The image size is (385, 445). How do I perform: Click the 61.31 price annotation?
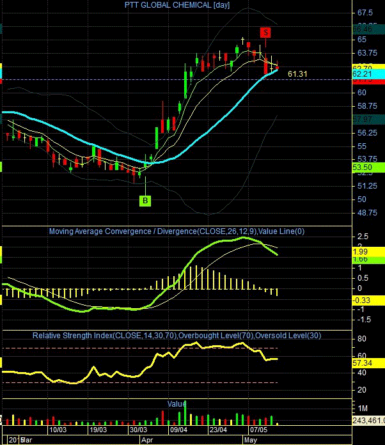pos(297,74)
